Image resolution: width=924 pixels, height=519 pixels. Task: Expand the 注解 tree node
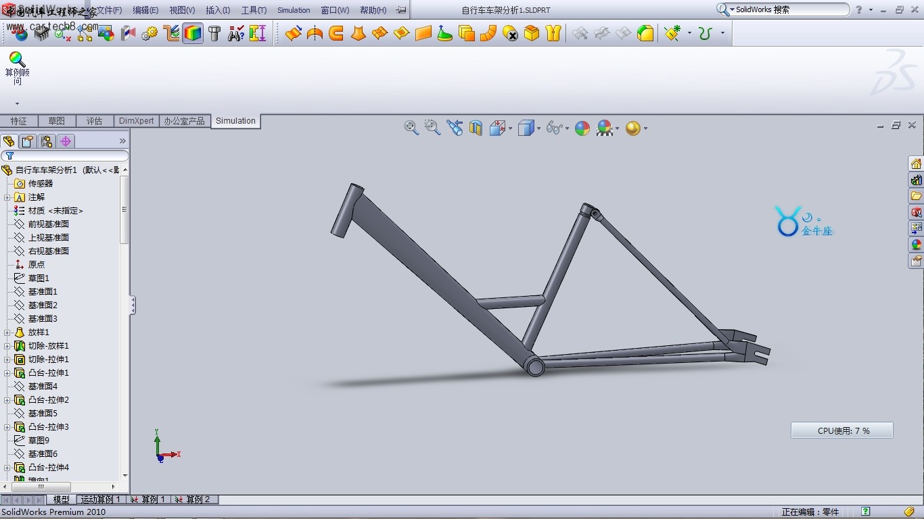(x=7, y=197)
